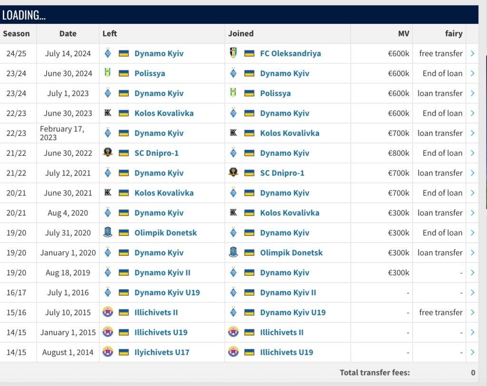
Task: Open Dynamo Kyiv U19 link in the Left column
Action: point(167,292)
